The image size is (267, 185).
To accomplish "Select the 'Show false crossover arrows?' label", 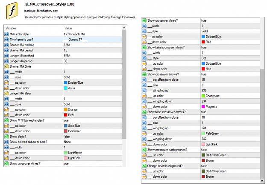I will 167,112.
